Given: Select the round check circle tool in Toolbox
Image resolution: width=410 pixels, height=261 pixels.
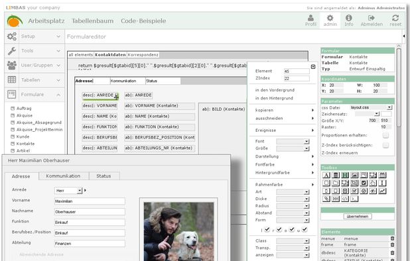Looking at the screenshot, I should [x=364, y=191].
